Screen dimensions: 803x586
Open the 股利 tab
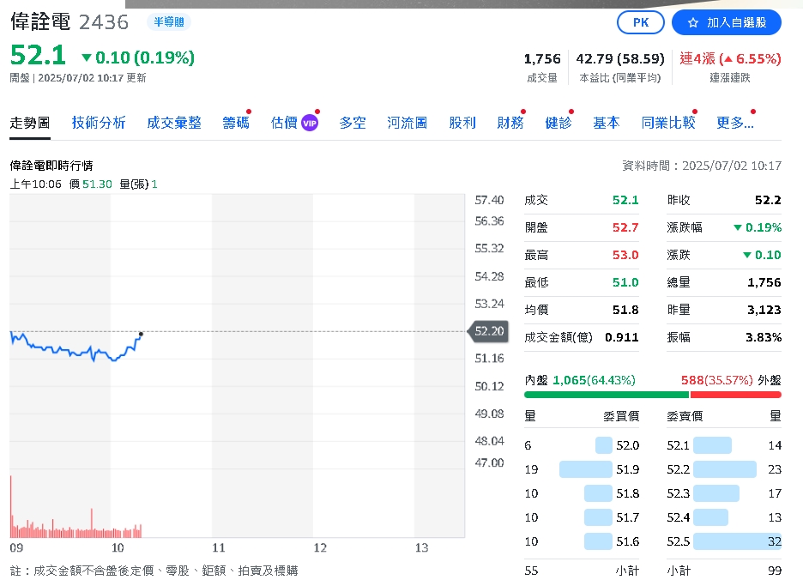click(462, 123)
